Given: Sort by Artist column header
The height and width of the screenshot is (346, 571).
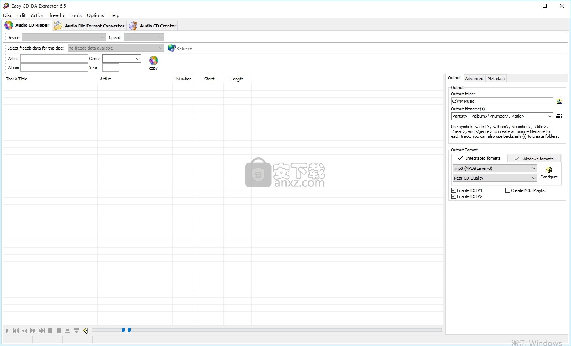Looking at the screenshot, I should (x=135, y=79).
